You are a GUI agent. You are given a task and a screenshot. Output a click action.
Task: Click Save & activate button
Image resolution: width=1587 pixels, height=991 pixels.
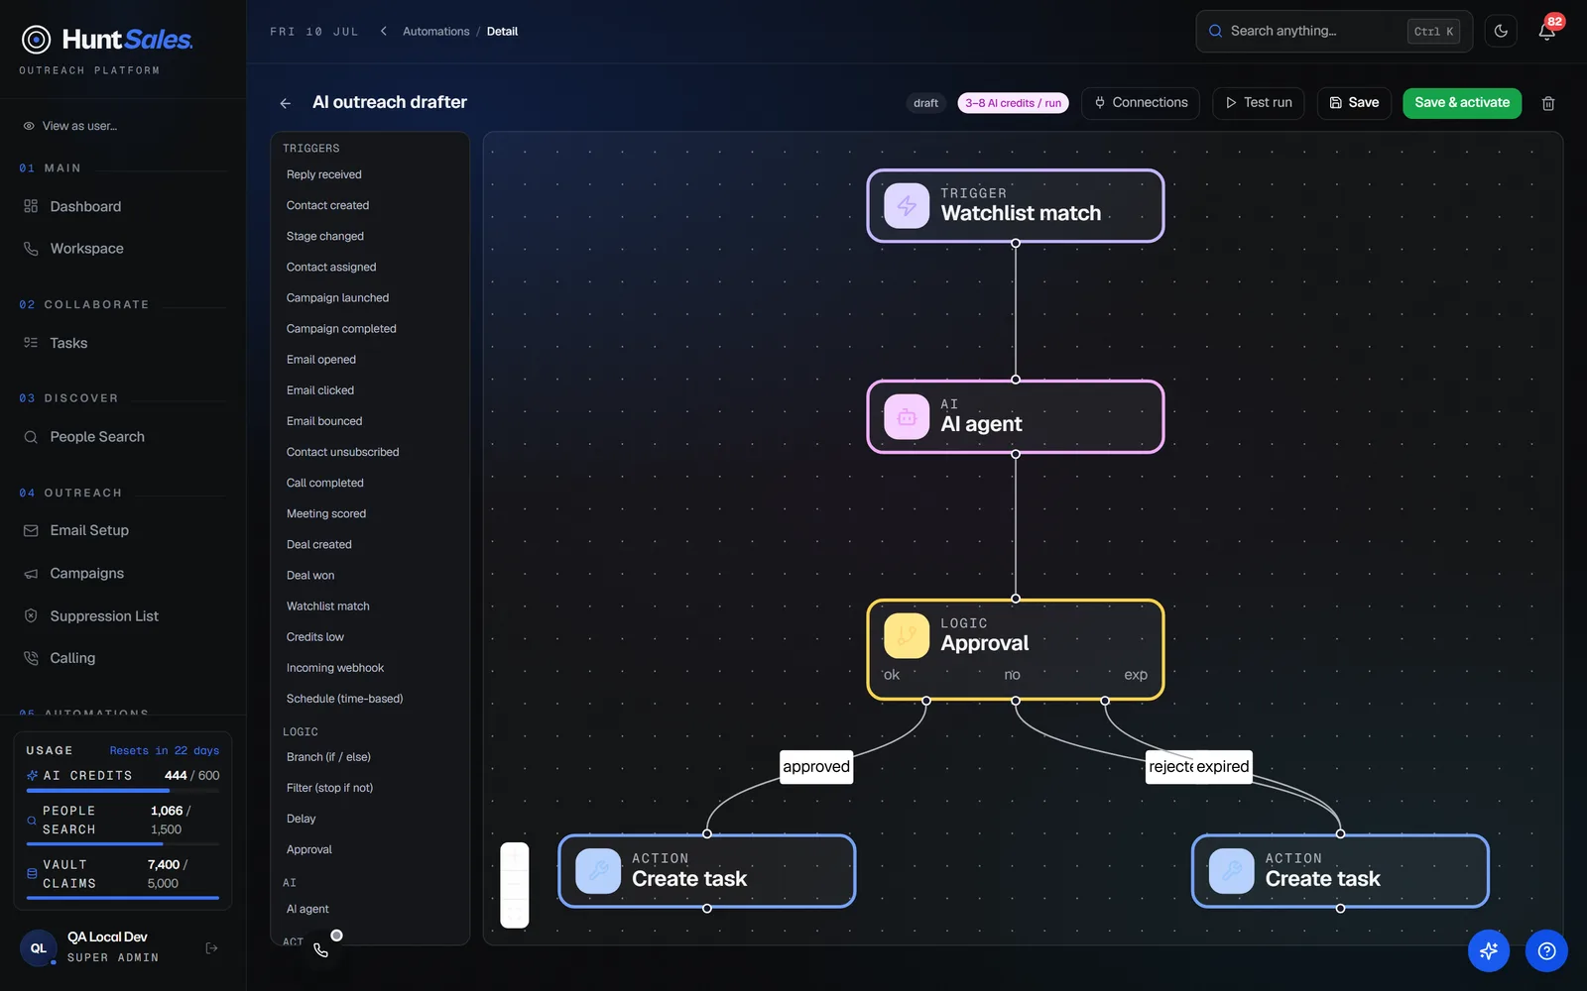(1462, 103)
